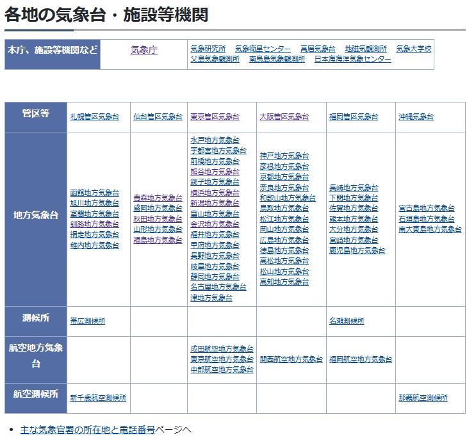Click the 名瀬測候所 link
The image size is (476, 440).
[347, 321]
